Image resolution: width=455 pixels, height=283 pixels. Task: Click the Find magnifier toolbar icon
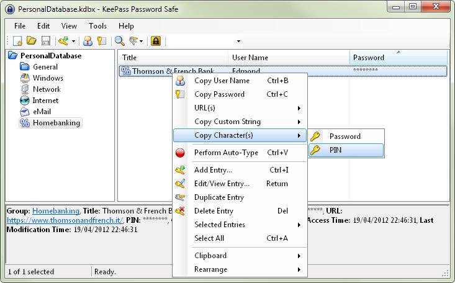click(120, 41)
